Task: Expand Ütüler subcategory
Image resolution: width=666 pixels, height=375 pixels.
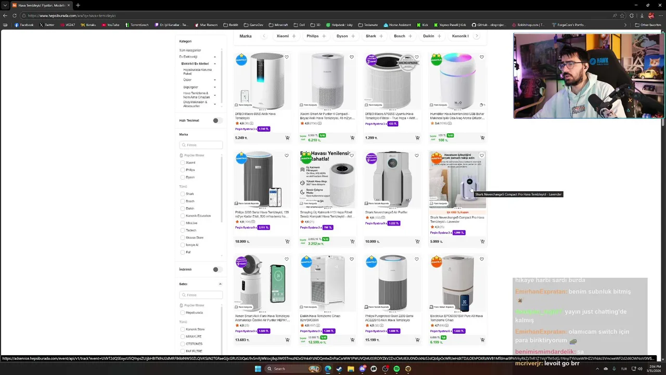Action: [215, 80]
